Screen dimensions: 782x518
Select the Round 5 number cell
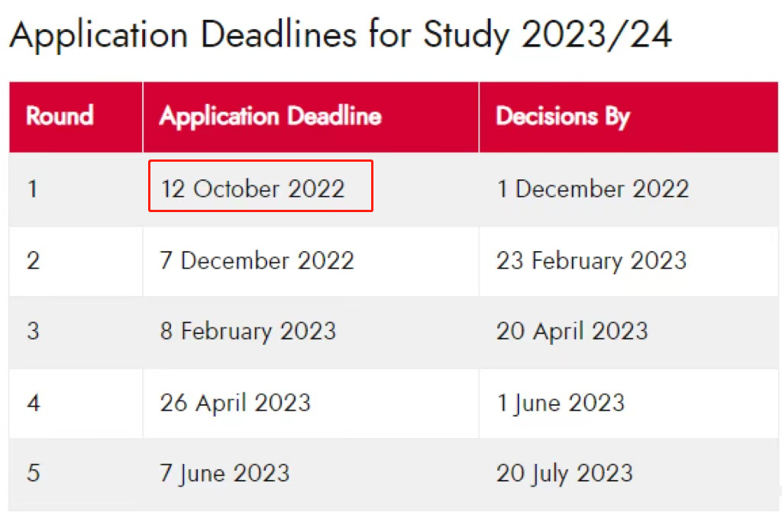(x=33, y=472)
